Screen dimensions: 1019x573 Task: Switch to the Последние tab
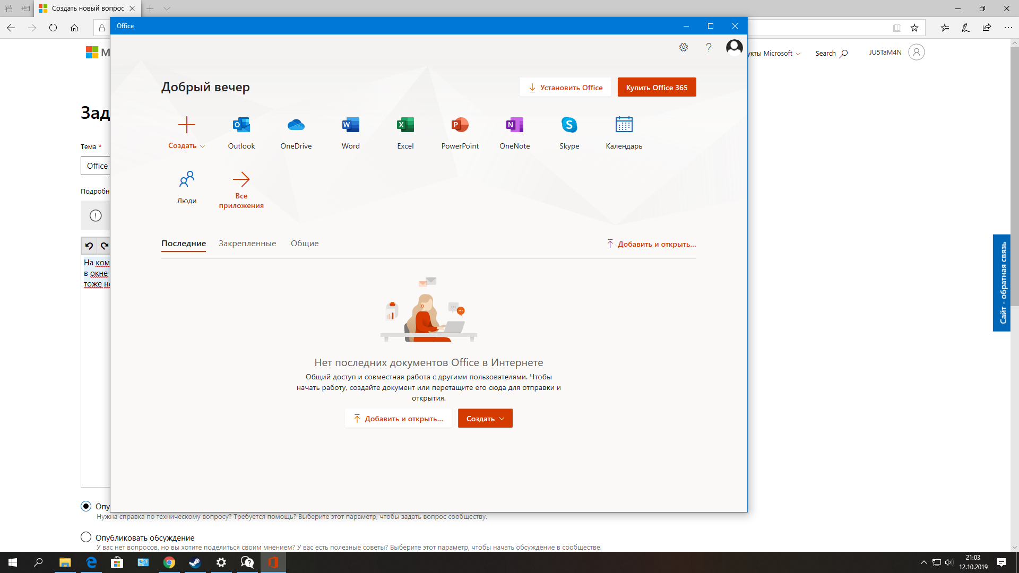[x=184, y=244]
